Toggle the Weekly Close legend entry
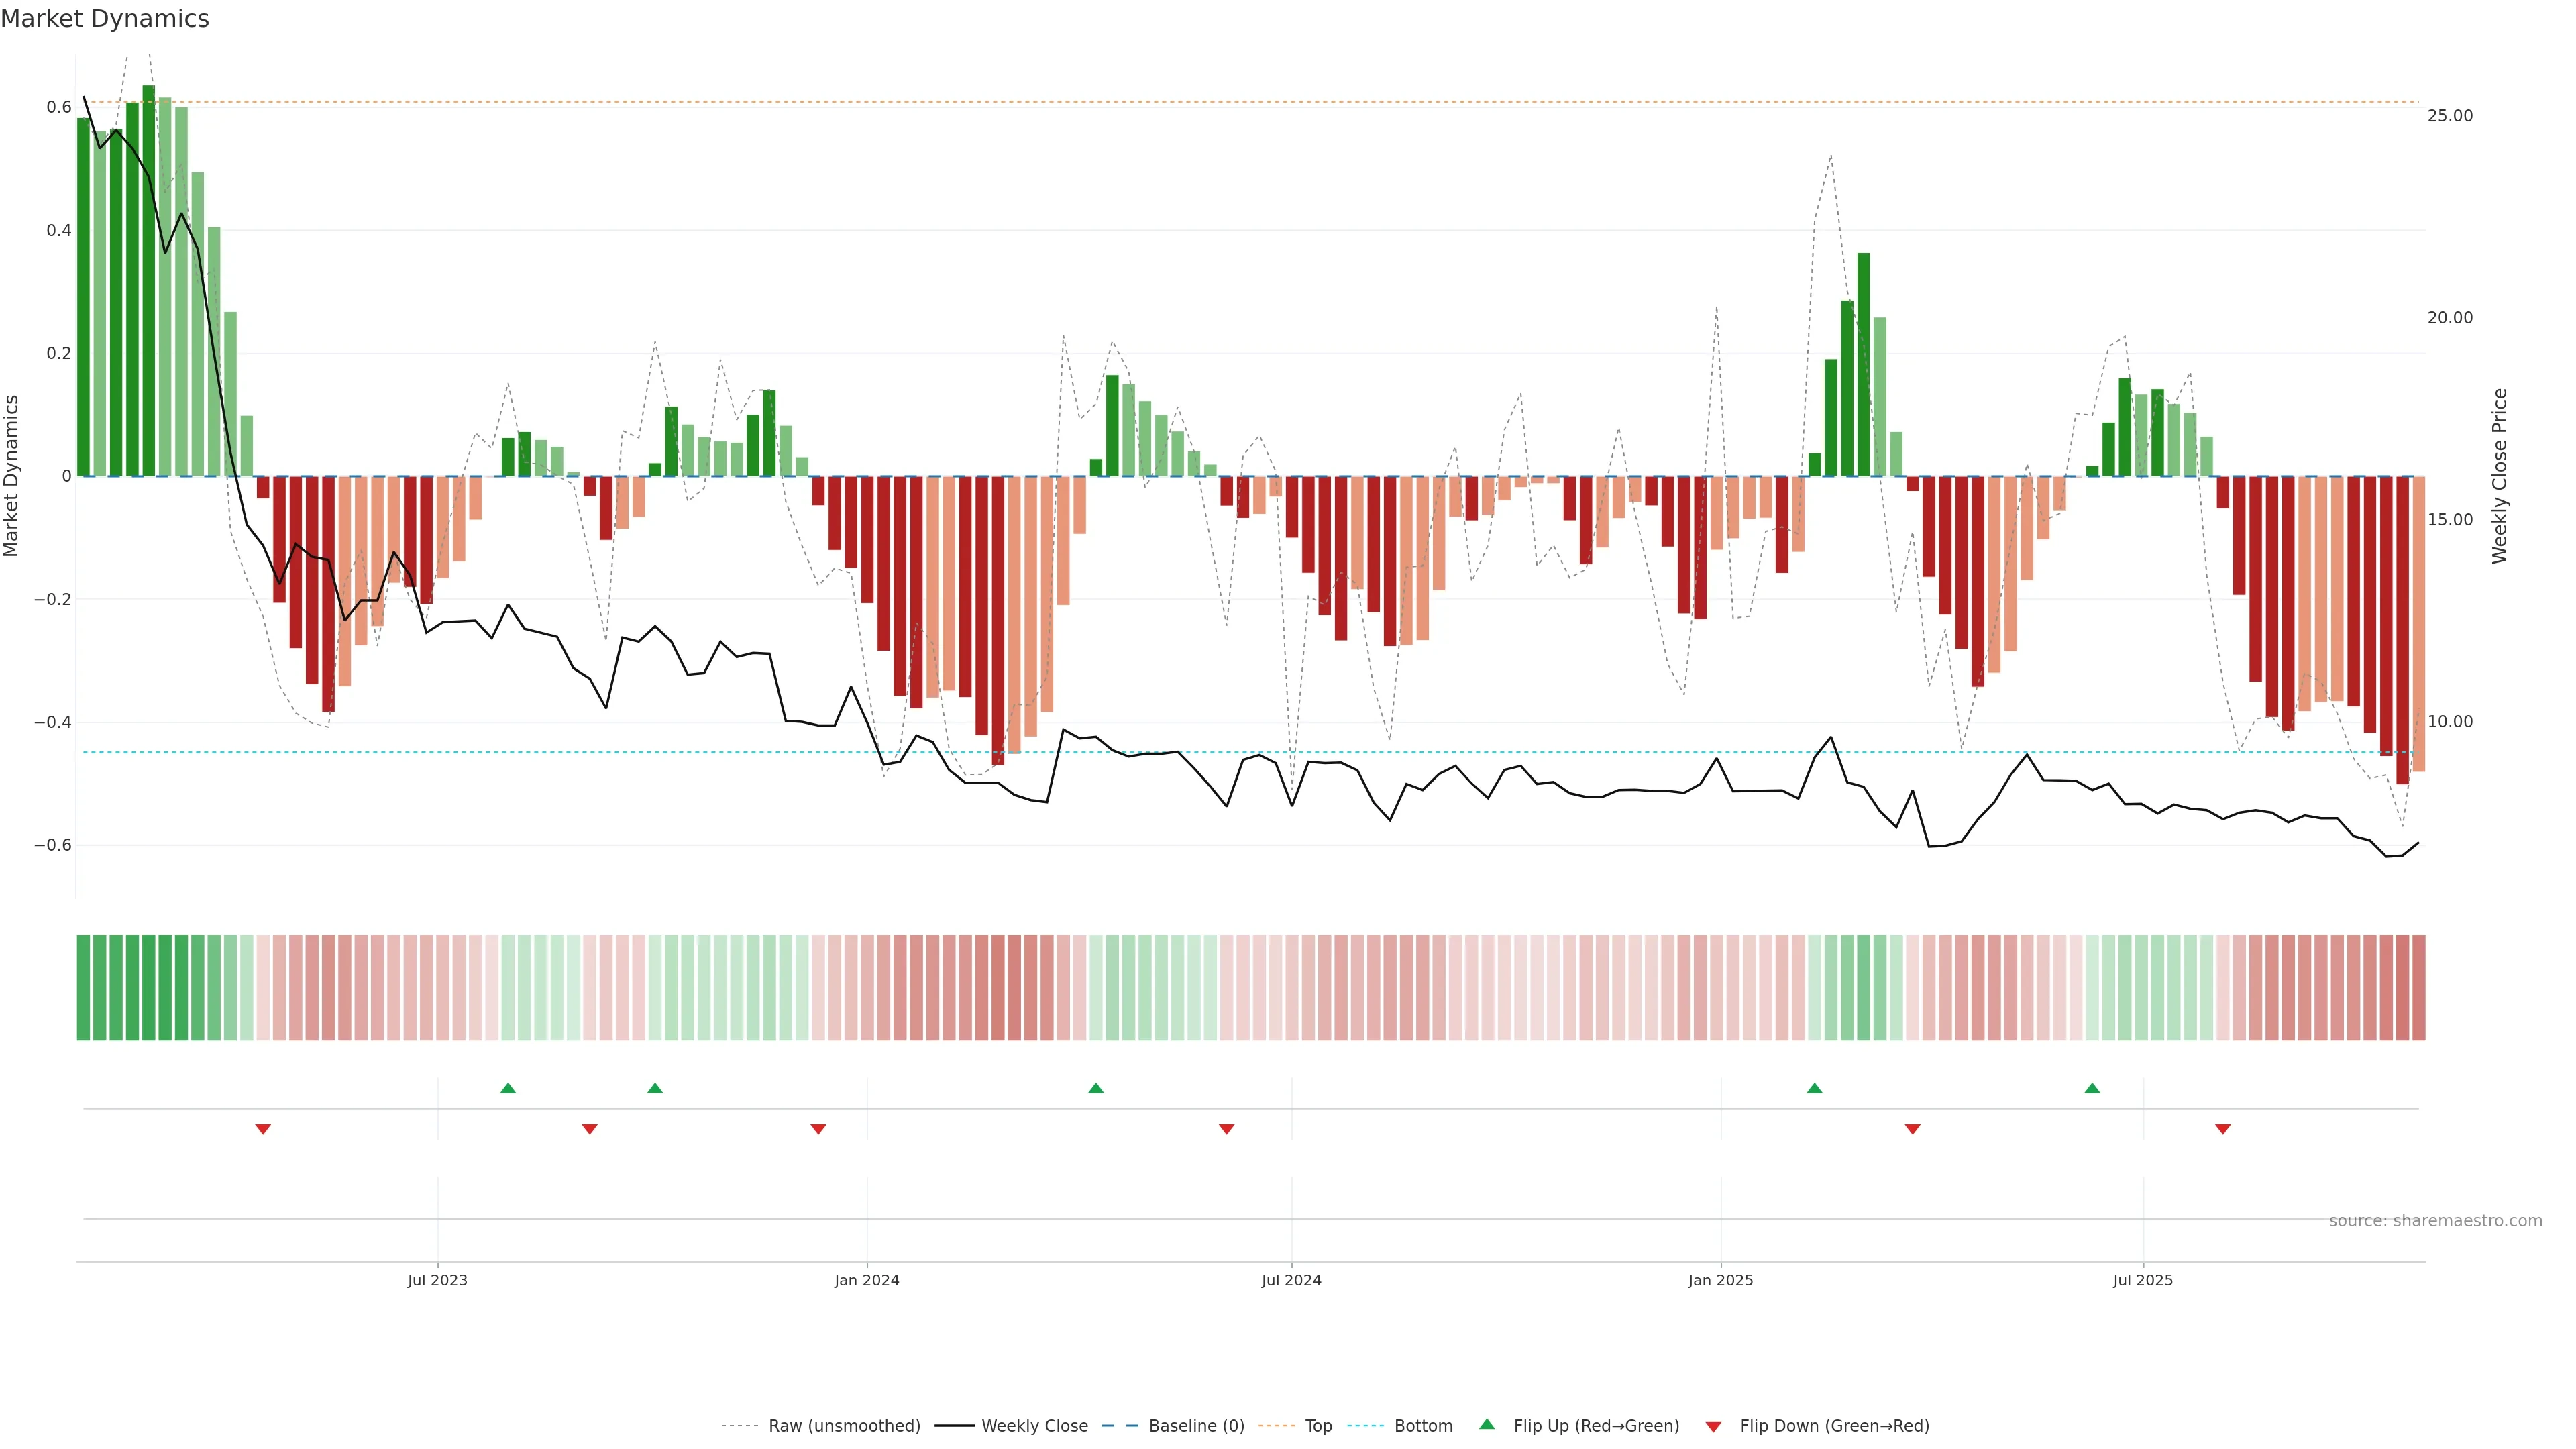Screen dimensions: 2576x1449 pos(1034,1425)
